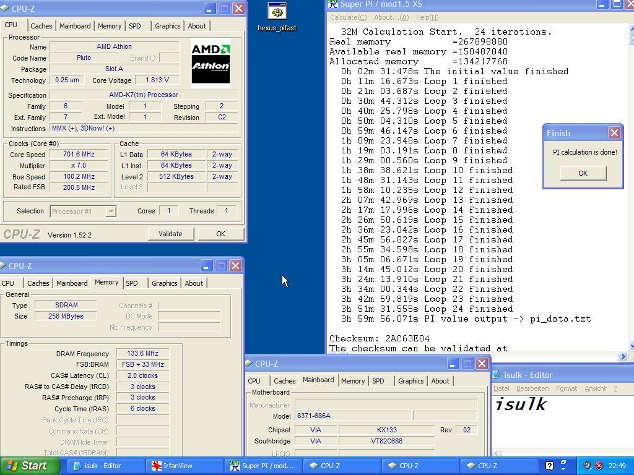The width and height of the screenshot is (634, 475).
Task: Click the isulk Editor notepad title icon
Action: coord(497,375)
